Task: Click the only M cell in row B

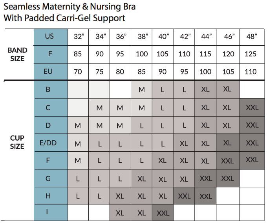Action: 142,90
